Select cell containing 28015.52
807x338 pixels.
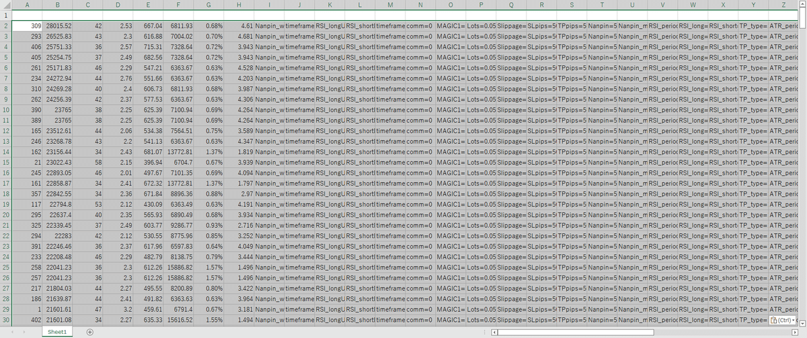tap(58, 26)
